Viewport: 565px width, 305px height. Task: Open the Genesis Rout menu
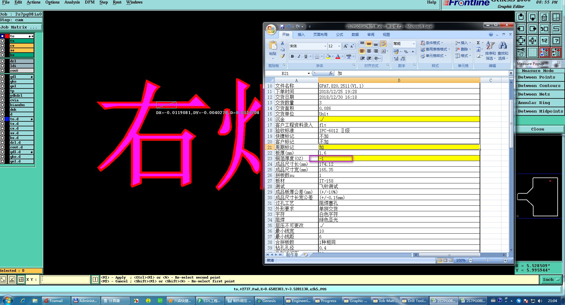pos(117,2)
